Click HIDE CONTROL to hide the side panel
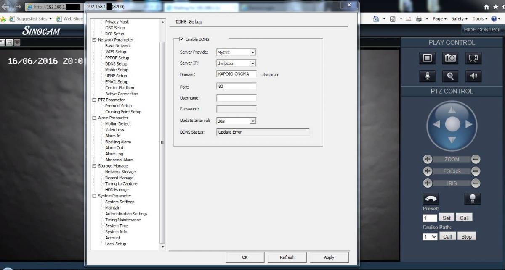This screenshot has width=505, height=270. pos(483,30)
